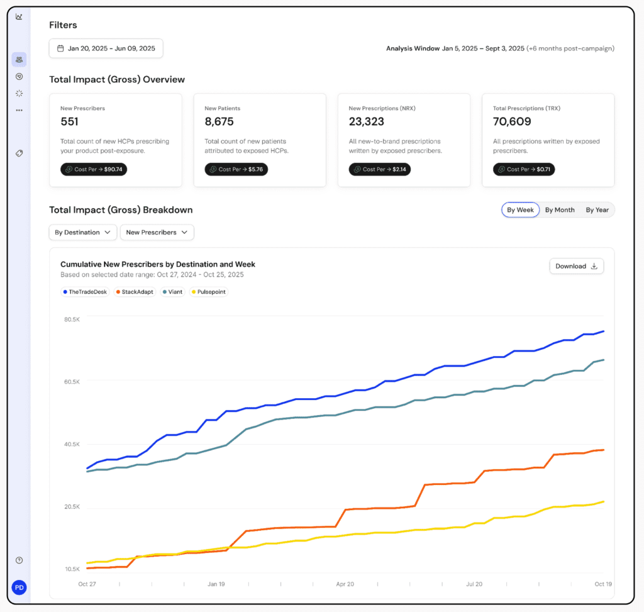644x612 pixels.
Task: Toggle StackAdapt series in chart legend
Action: tap(134, 292)
